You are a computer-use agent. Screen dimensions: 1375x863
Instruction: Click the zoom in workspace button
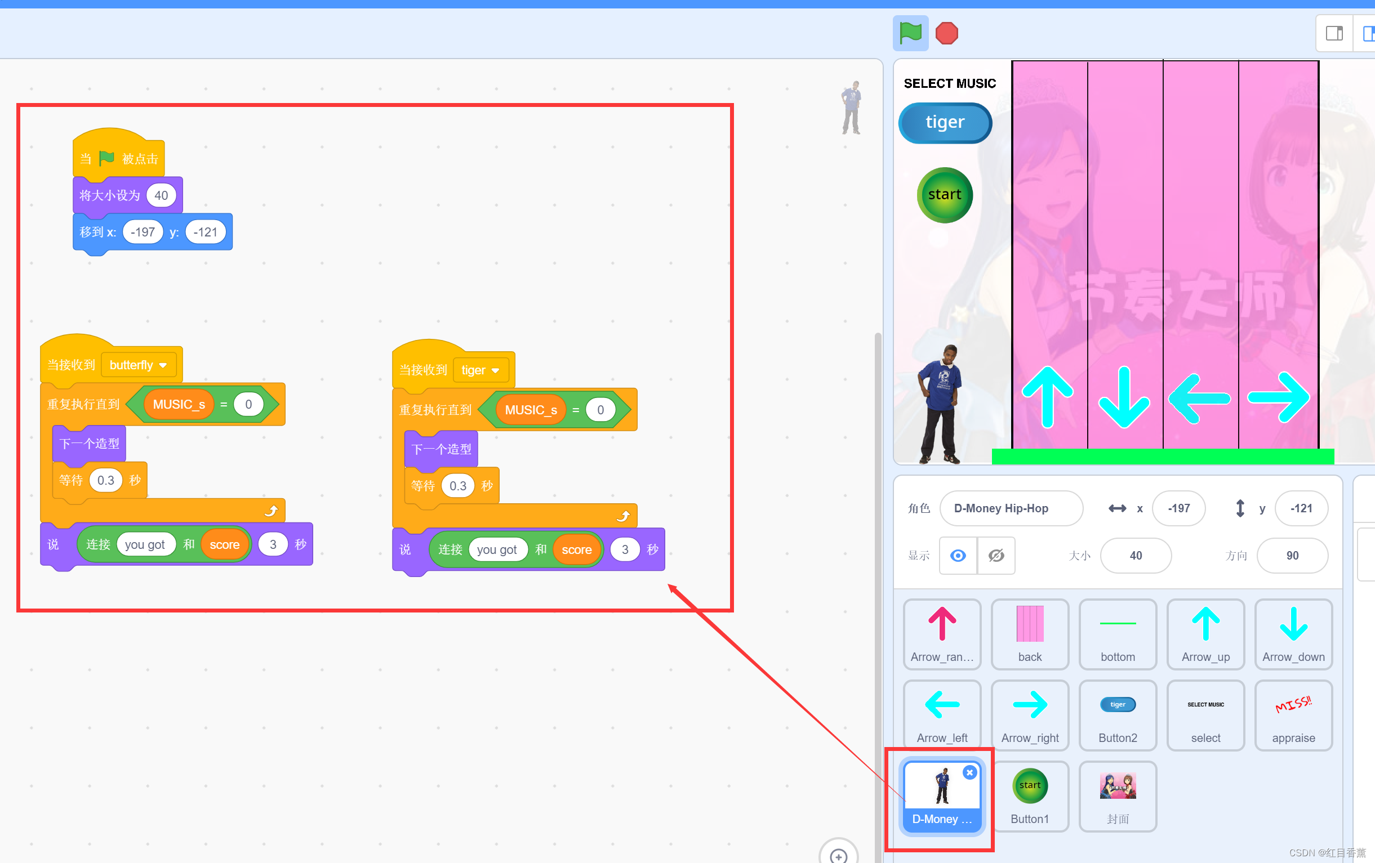(x=838, y=855)
